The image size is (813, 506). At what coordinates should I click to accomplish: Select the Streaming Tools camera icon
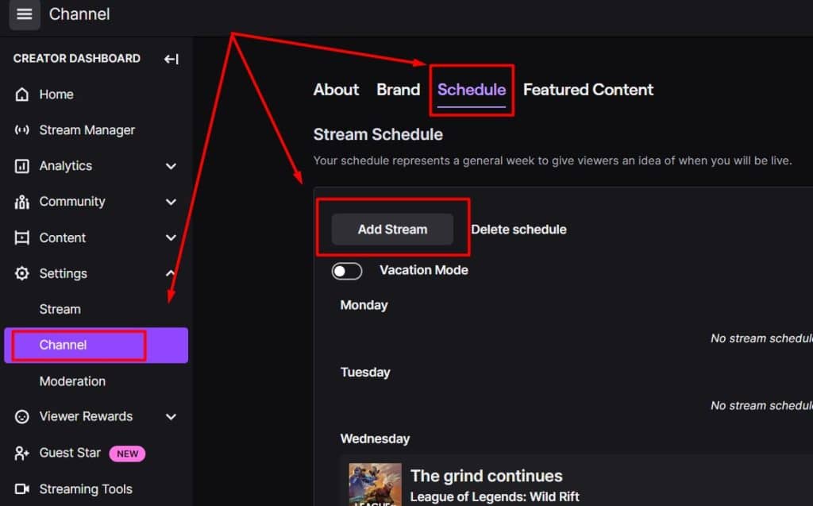point(23,489)
